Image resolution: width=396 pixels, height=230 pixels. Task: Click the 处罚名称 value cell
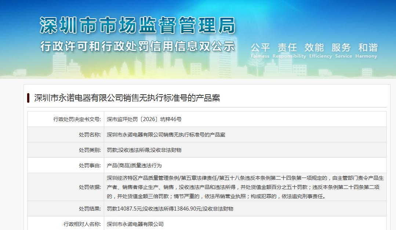pyautogui.click(x=245, y=135)
